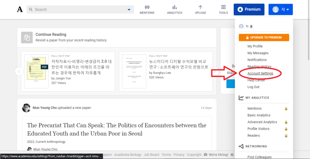Click the Continue Reading papers icon
The width and height of the screenshot is (310, 159).
click(27, 37)
